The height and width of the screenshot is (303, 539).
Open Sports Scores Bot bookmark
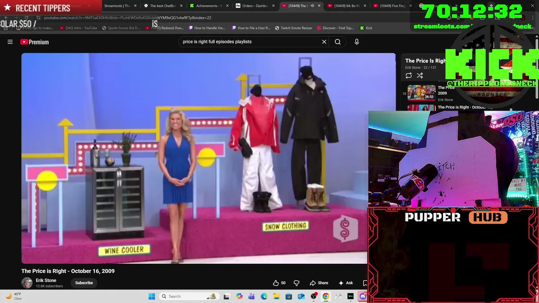click(x=121, y=28)
